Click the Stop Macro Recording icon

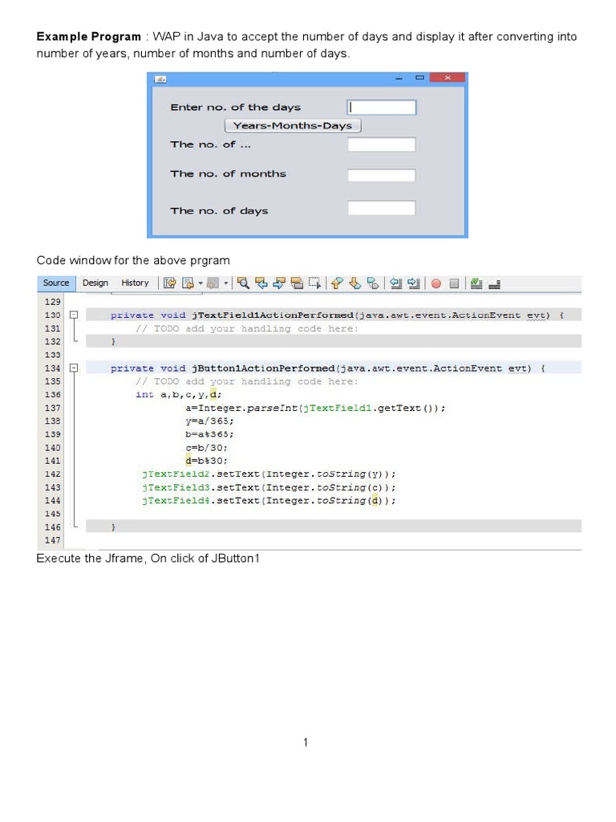(x=454, y=283)
